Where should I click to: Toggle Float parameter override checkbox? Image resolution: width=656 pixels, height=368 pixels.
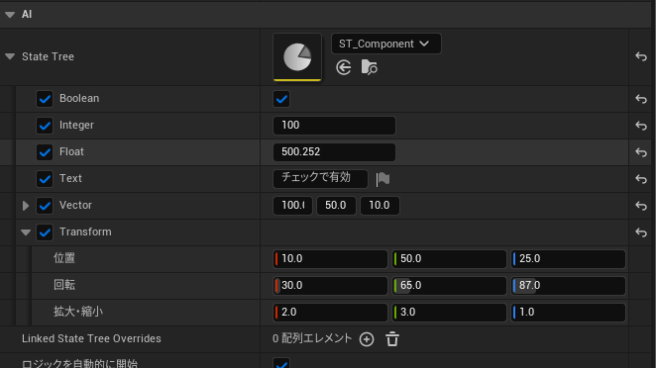coord(45,152)
